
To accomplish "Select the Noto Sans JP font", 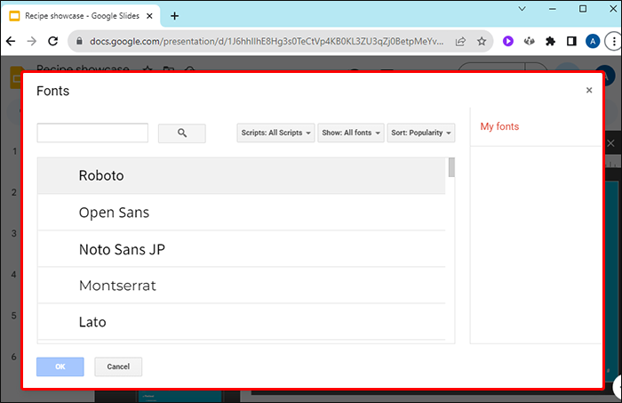I will (241, 249).
